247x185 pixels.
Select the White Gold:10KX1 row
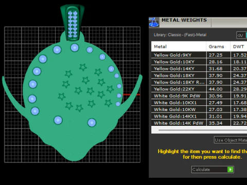tap(199, 103)
